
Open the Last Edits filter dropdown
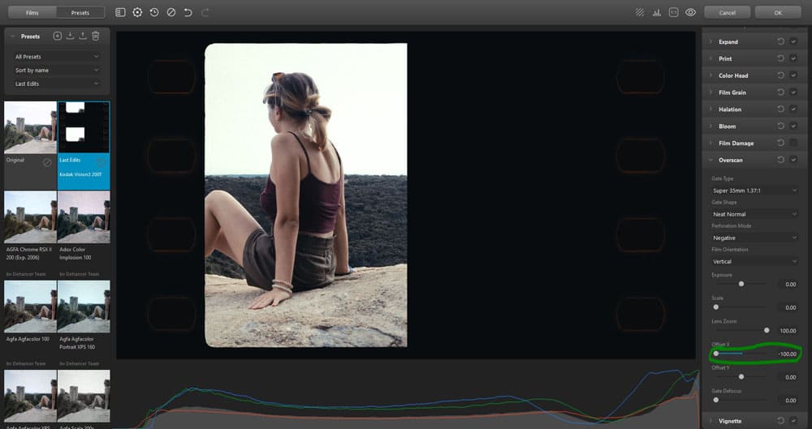coord(57,84)
